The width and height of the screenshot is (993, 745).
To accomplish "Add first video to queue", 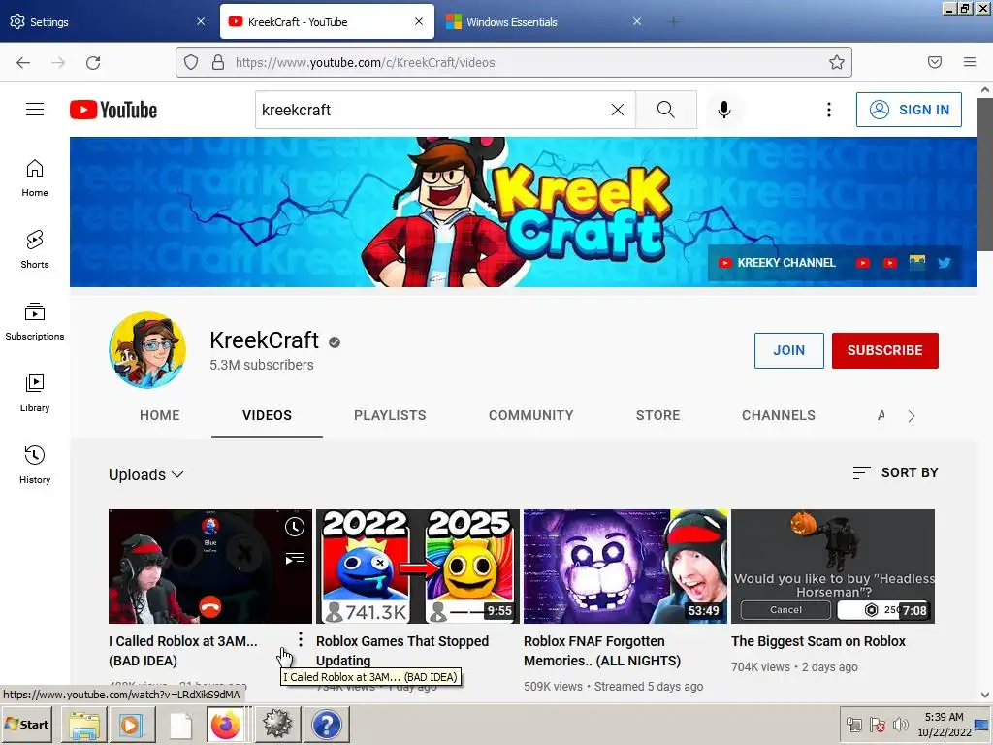I will (295, 558).
